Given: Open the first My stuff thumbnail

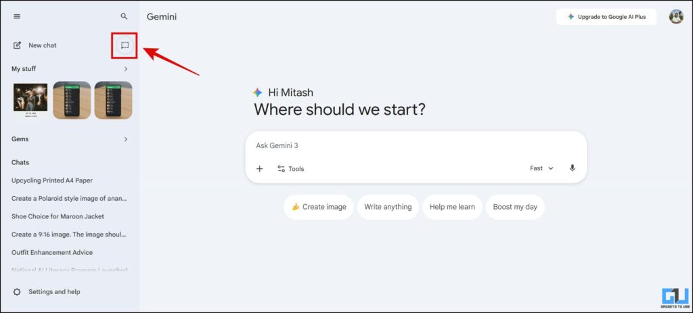Looking at the screenshot, I should [30, 100].
